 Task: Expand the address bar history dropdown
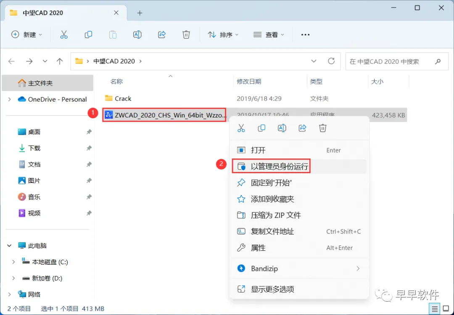(314, 61)
